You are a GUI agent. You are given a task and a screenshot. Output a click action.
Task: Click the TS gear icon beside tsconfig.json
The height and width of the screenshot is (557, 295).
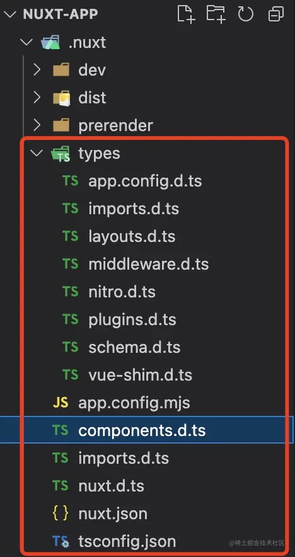[61, 542]
